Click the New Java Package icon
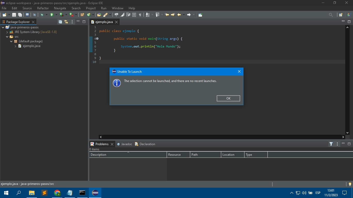This screenshot has height=198, width=353. pos(82,15)
